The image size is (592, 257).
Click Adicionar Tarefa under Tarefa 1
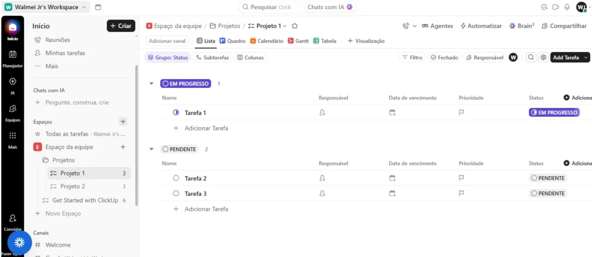[x=206, y=128]
